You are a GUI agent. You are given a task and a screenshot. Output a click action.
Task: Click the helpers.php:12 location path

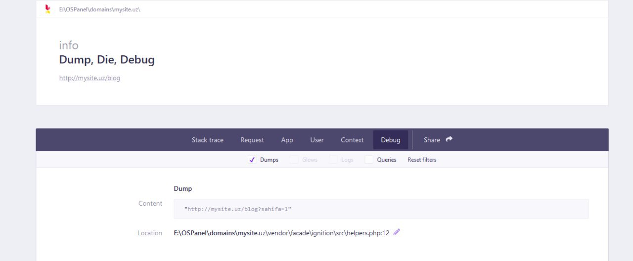281,233
